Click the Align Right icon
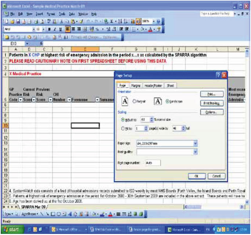This screenshot has width=251, height=235. [79, 29]
